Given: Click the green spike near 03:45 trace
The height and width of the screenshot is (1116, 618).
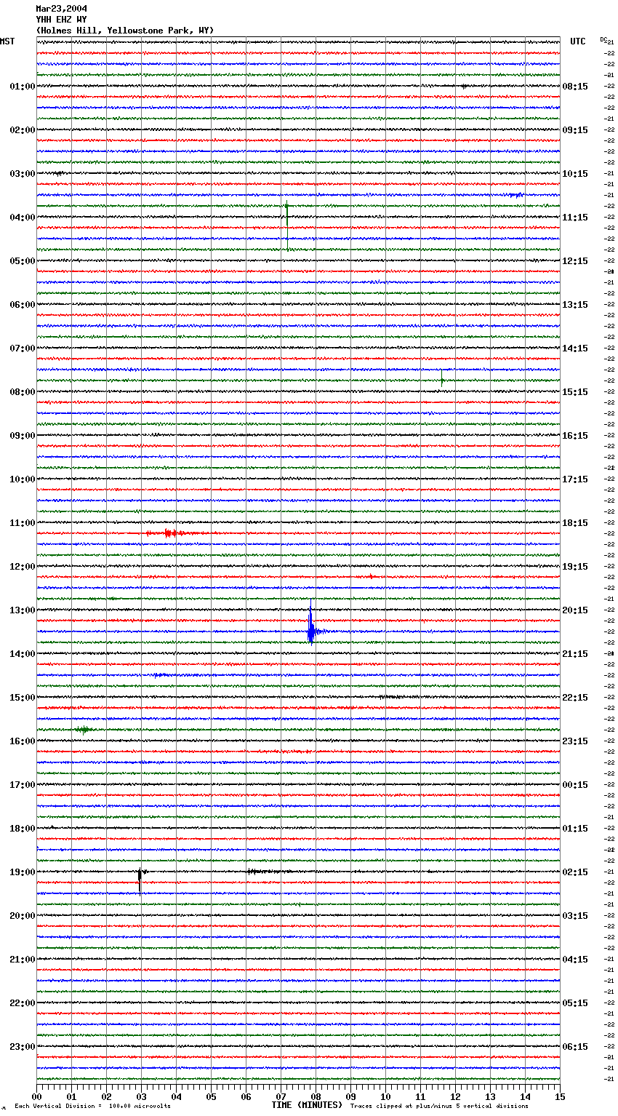Looking at the screenshot, I should pyautogui.click(x=287, y=224).
